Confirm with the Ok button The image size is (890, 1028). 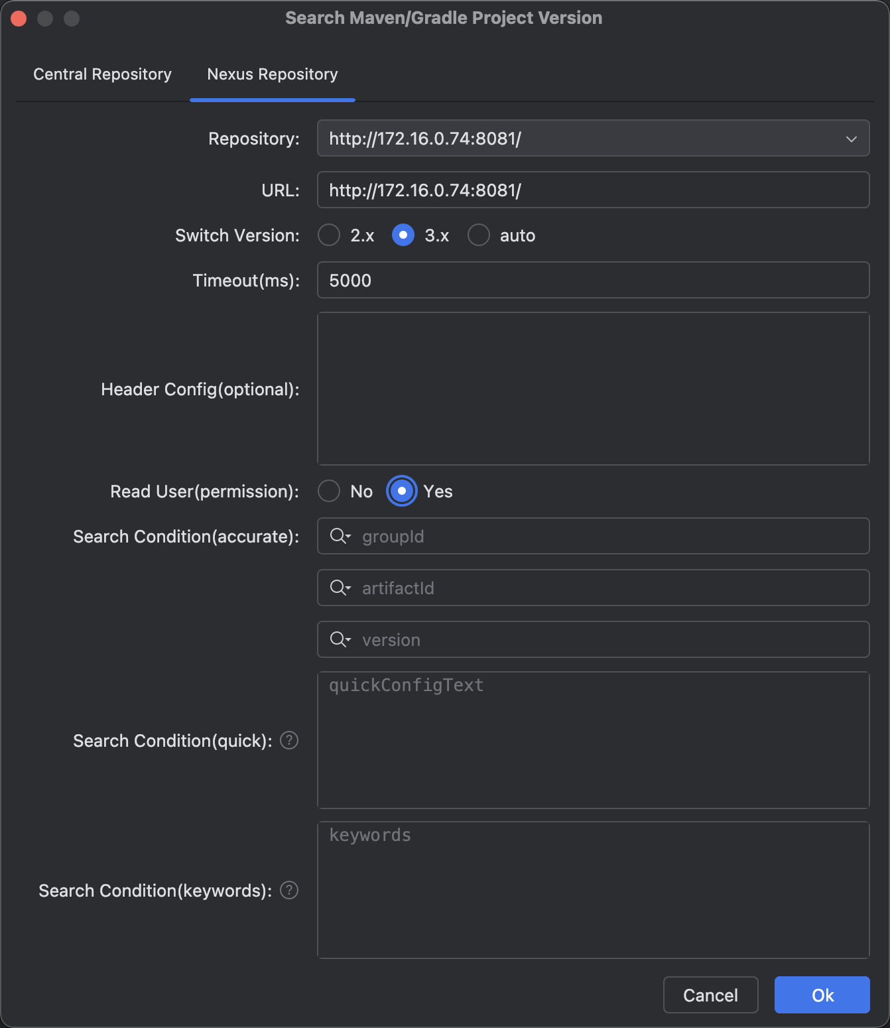(x=822, y=995)
